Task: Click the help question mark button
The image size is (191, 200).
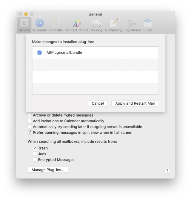Action: (x=167, y=171)
